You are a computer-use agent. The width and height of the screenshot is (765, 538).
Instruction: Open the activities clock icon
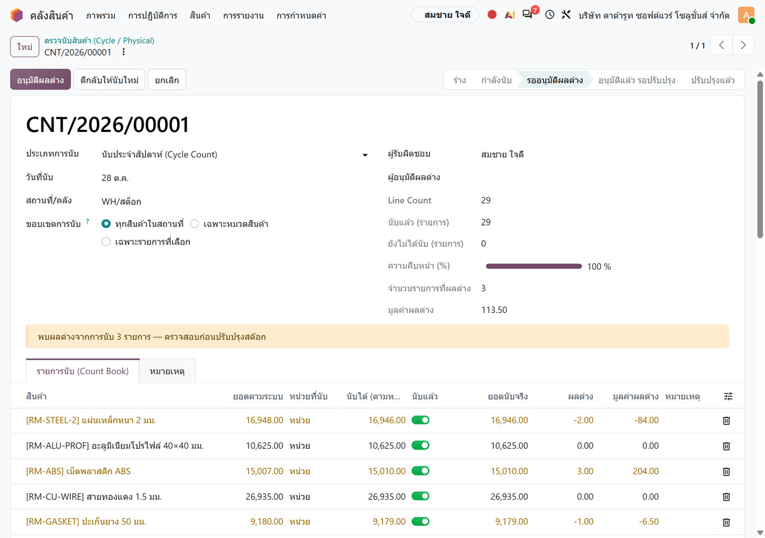pyautogui.click(x=550, y=15)
